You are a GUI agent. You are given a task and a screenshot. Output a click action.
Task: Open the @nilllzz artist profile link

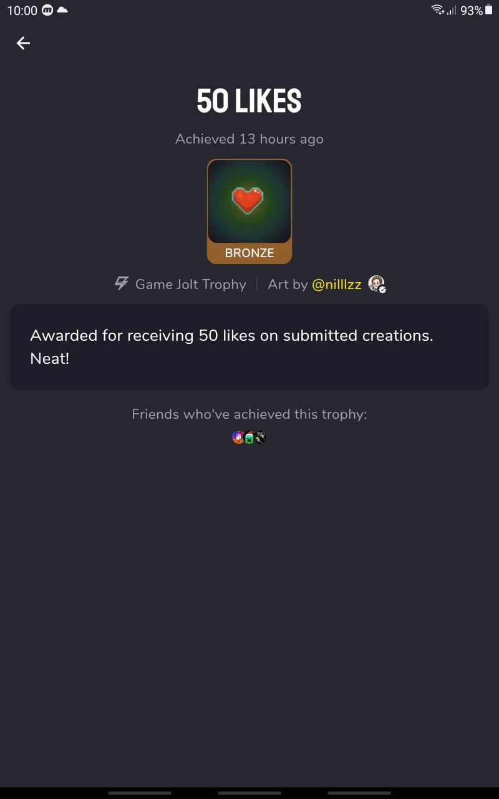click(337, 285)
